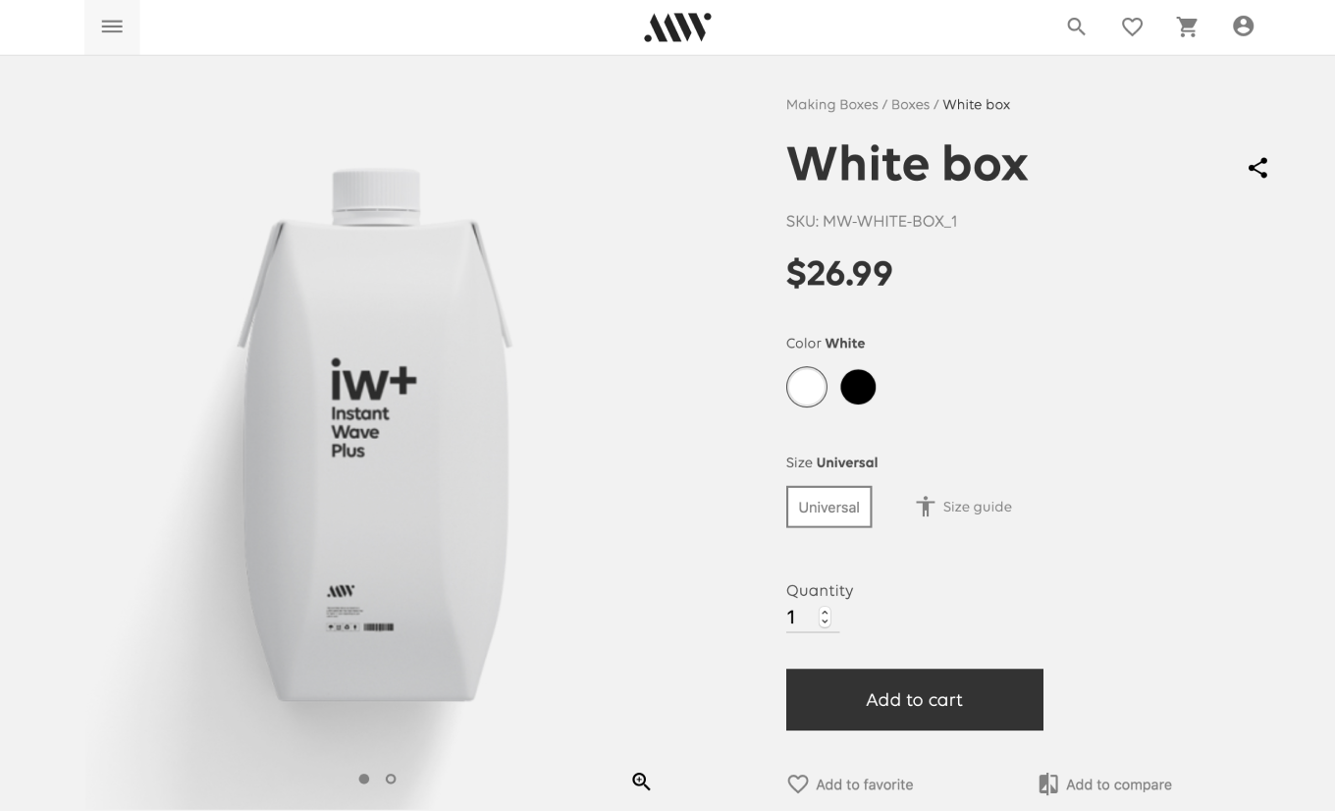Click the search magnifier icon
Viewport: 1335px width, 811px height.
(1077, 27)
